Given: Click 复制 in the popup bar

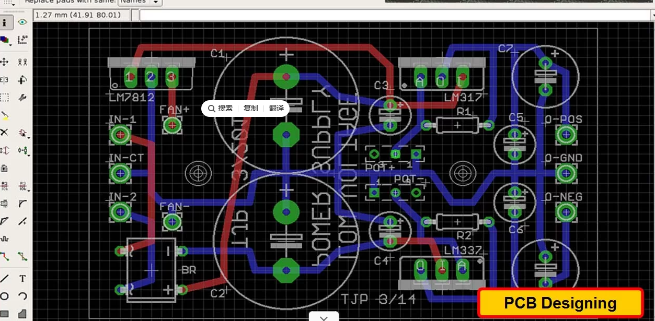Looking at the screenshot, I should [250, 108].
